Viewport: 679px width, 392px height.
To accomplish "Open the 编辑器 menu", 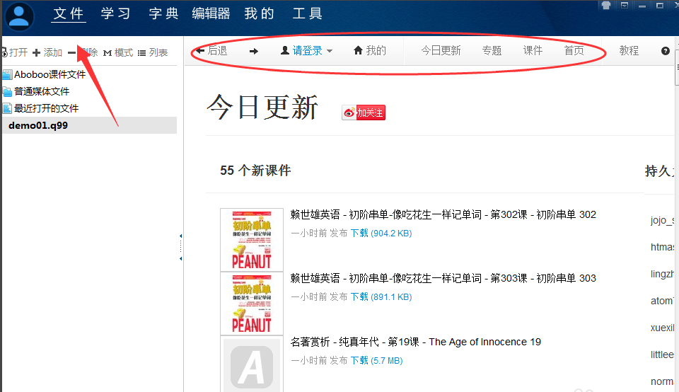I will [211, 13].
